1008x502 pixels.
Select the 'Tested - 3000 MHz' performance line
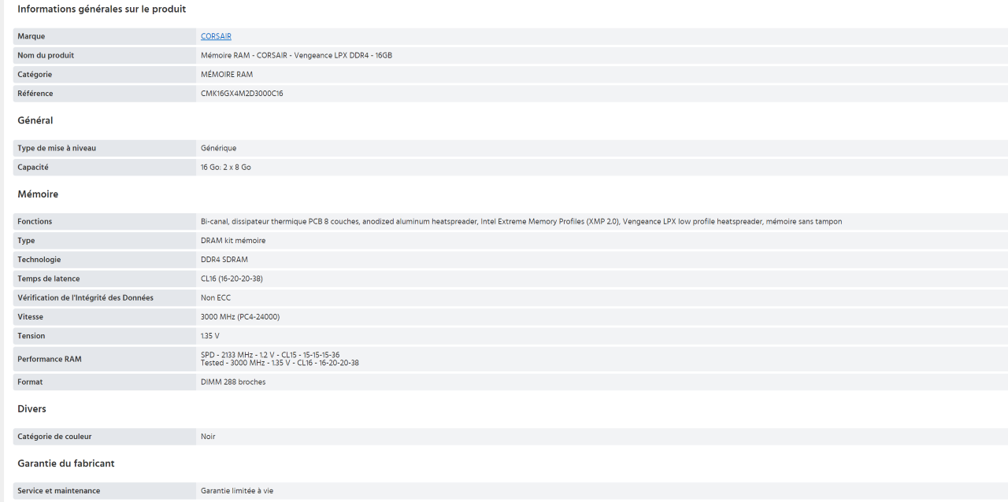click(x=280, y=363)
